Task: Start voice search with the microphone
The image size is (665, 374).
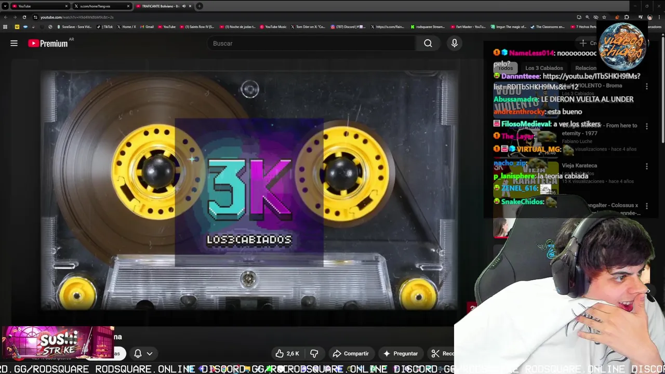Action: tap(455, 43)
